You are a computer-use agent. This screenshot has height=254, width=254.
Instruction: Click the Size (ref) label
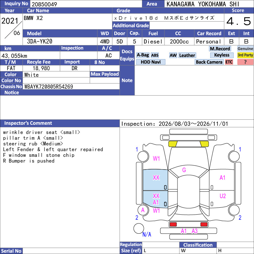(x=131, y=251)
